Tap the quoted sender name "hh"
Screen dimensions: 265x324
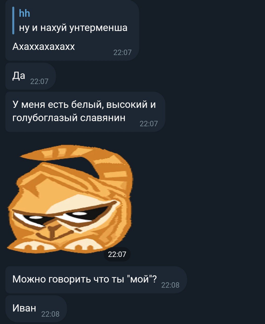coord(25,13)
